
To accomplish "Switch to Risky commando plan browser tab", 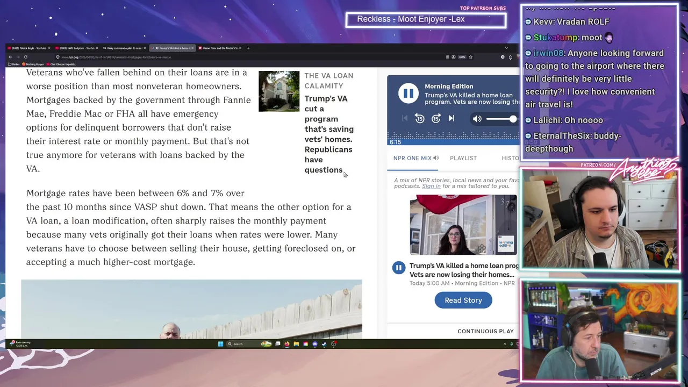I will pyautogui.click(x=124, y=48).
